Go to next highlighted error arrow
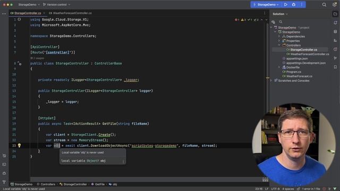 [267, 20]
